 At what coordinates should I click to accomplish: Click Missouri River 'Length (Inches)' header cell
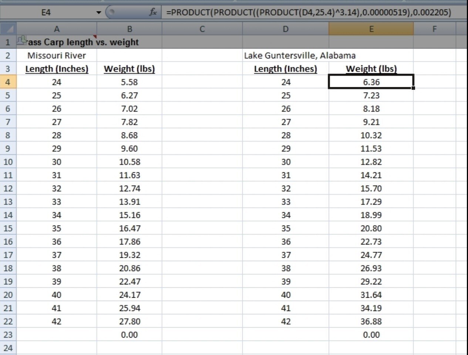[x=57, y=69]
